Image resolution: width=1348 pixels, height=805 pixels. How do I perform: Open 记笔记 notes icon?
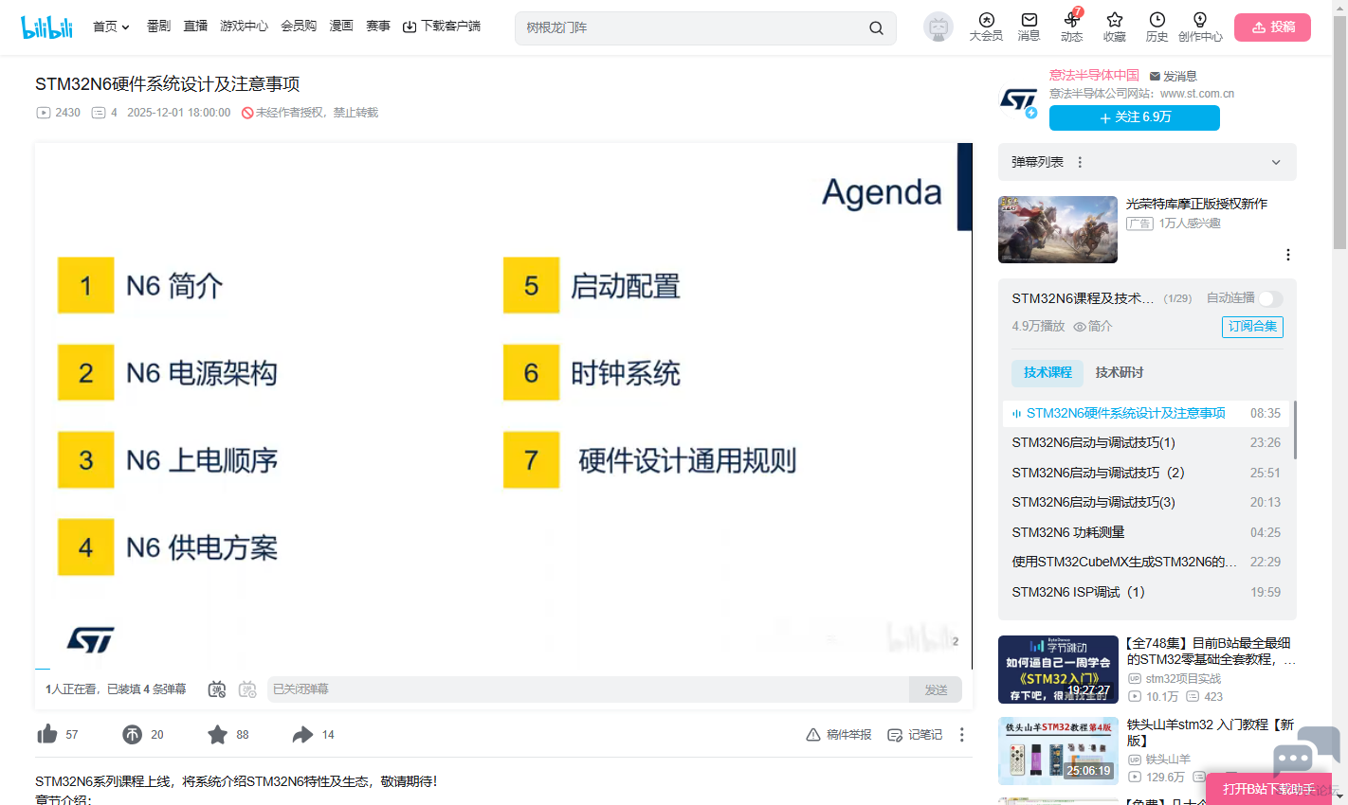pos(894,735)
